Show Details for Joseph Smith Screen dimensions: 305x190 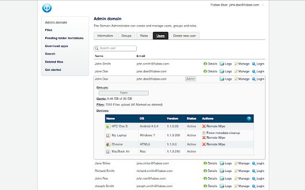click(210, 186)
